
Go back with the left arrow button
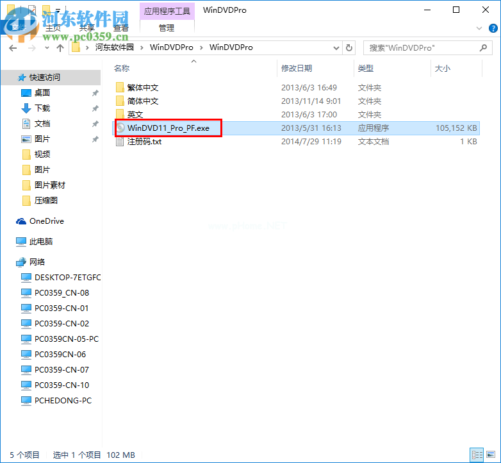click(x=13, y=48)
